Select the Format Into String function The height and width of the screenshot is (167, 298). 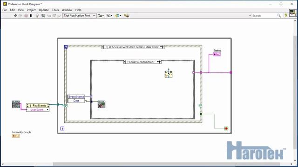(x=169, y=74)
